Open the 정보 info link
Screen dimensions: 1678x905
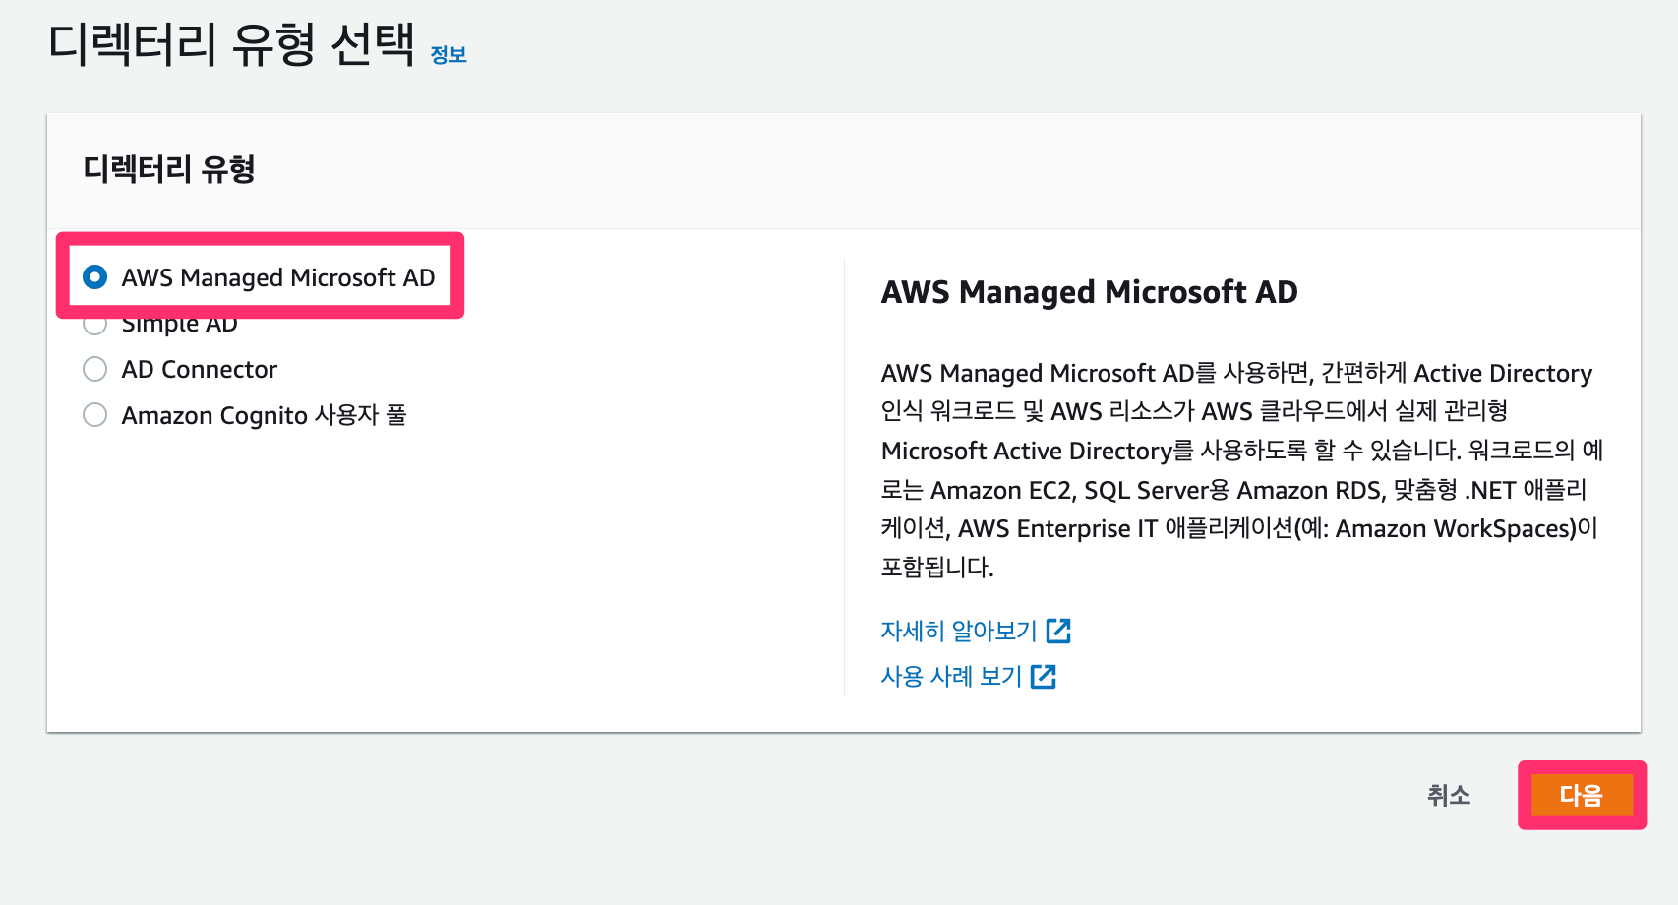pyautogui.click(x=448, y=55)
